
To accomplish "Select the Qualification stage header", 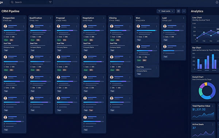I will pos(36,18).
